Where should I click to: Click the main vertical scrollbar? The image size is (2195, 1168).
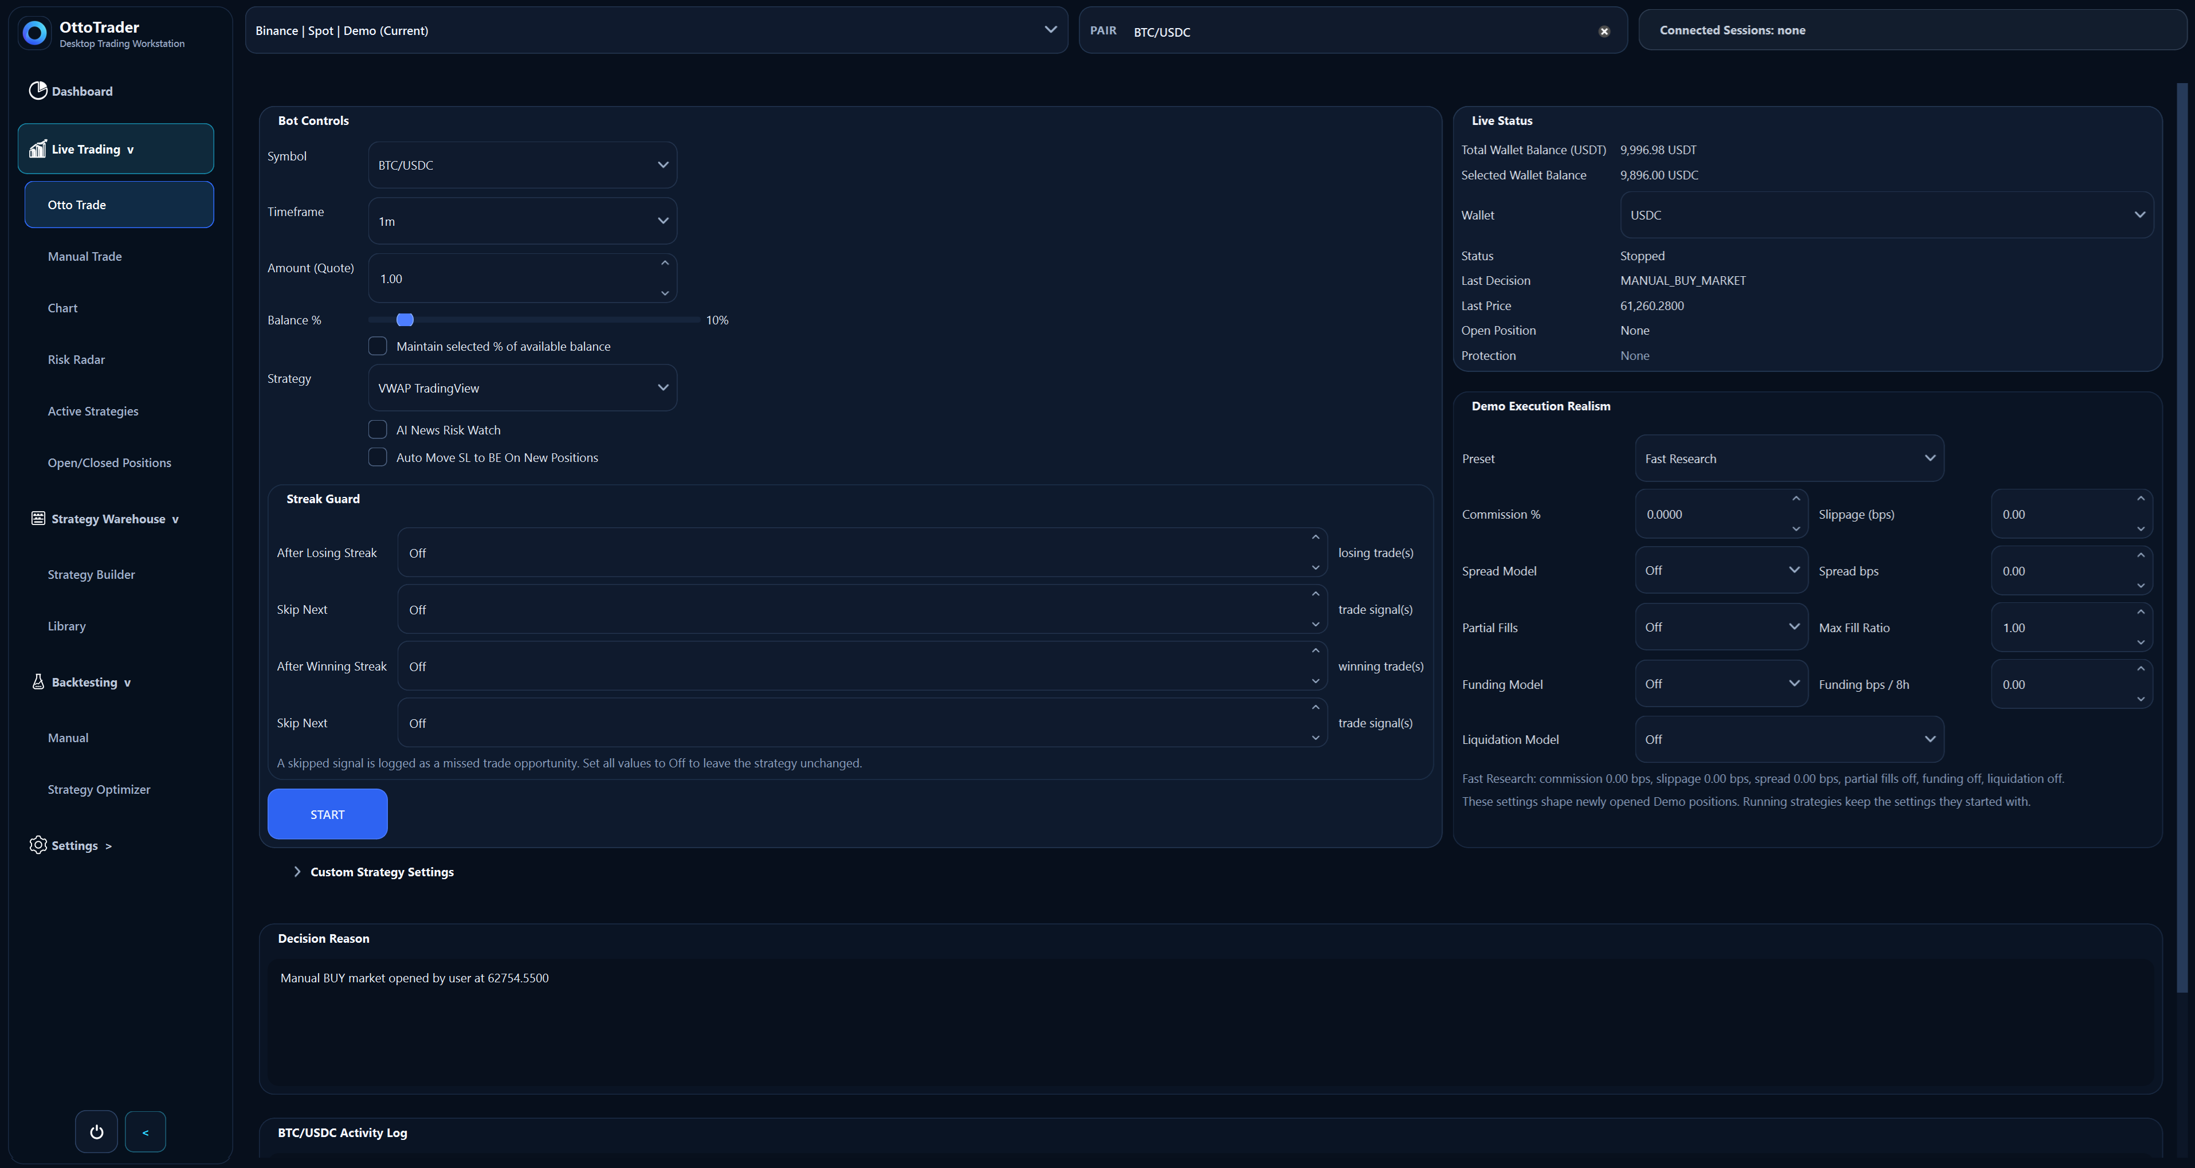[x=2181, y=537]
